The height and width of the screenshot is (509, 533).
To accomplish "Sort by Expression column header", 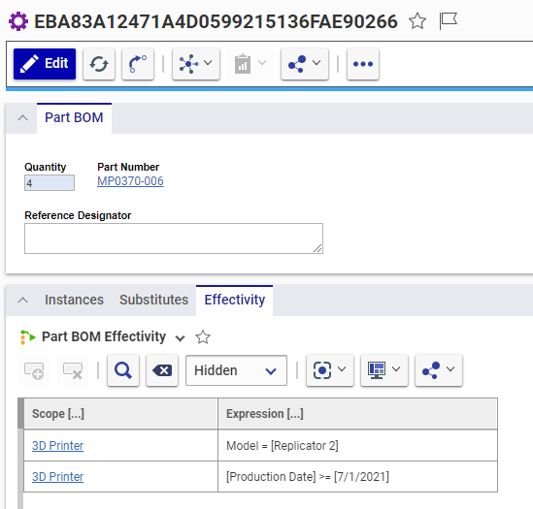I will 357,414.
